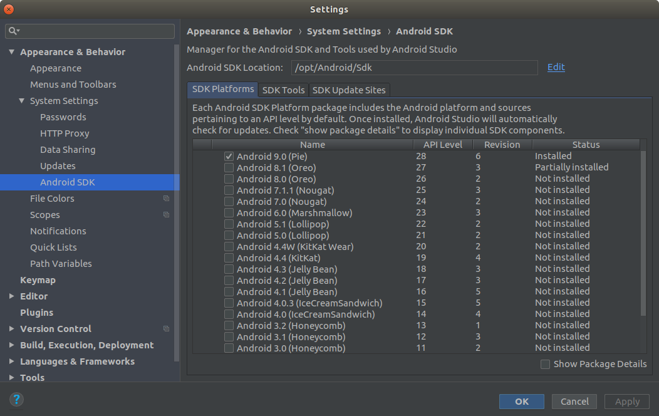Click the SDK platforms table scrollbar
This screenshot has height=416, width=659.
point(643,233)
